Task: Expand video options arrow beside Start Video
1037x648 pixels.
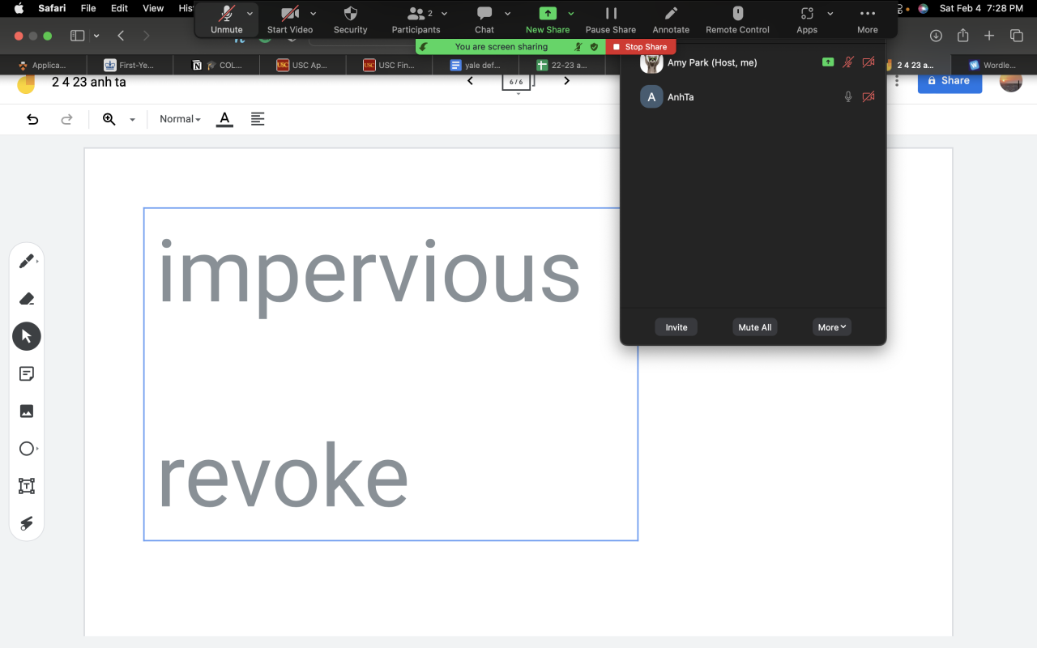Action: pos(314,14)
